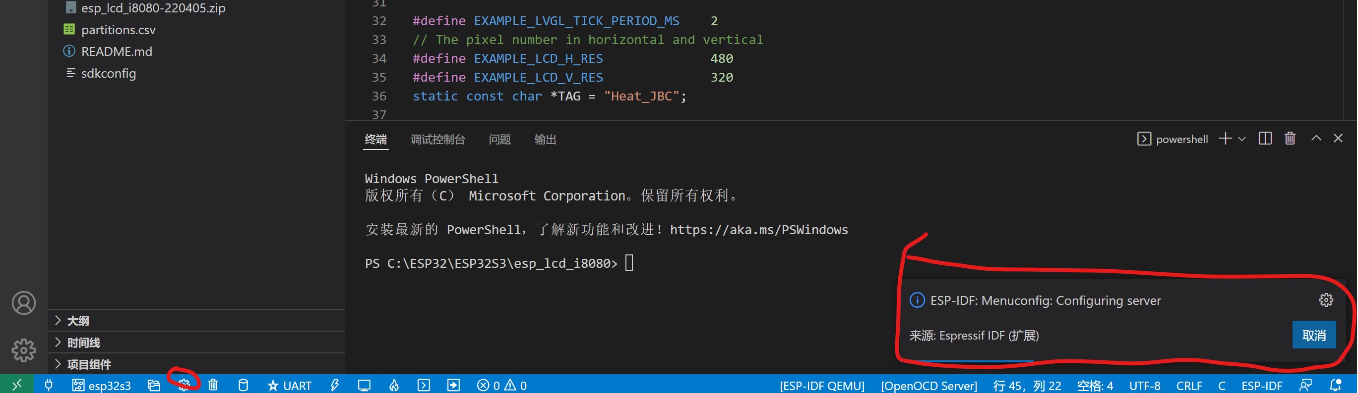
Task: Click line 34 EXAMPLE_LCD_H_RES definition
Action: tap(538, 58)
